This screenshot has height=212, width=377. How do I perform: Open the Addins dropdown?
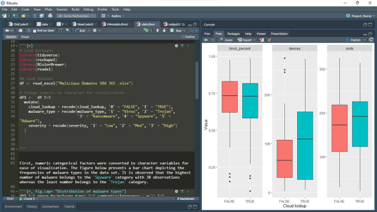pyautogui.click(x=118, y=16)
